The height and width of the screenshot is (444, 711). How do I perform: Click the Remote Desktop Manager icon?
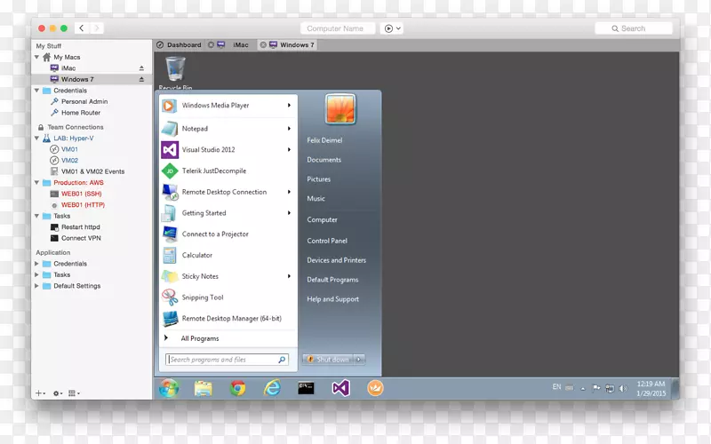click(170, 319)
